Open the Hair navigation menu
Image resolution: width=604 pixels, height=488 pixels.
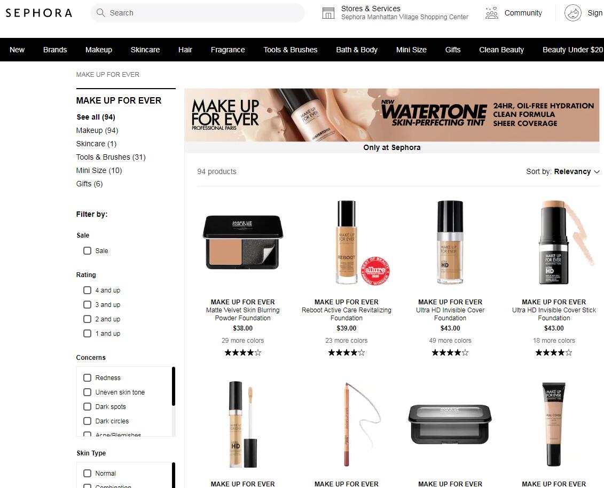[x=185, y=50]
